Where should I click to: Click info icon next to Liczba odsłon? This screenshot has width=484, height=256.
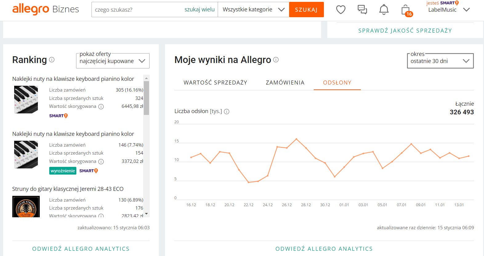[x=227, y=112]
